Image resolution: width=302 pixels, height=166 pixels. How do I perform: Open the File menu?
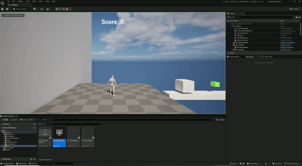pos(8,2)
